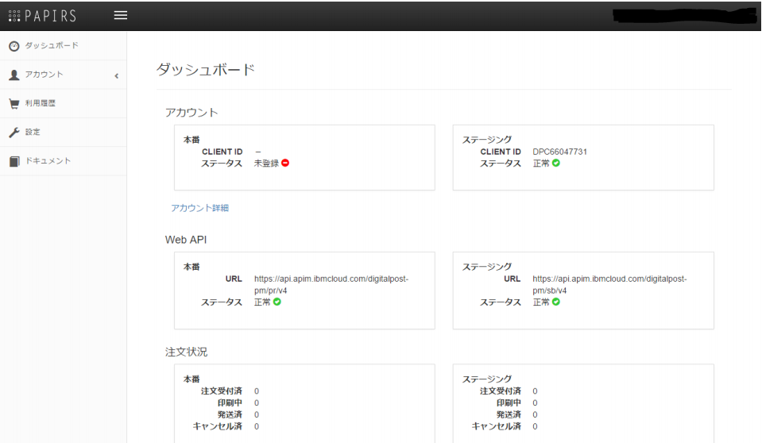Click the ドキュメント book icon

[14, 161]
